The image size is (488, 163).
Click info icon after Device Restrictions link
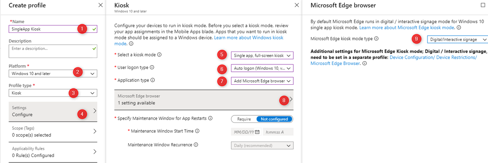click(x=364, y=64)
